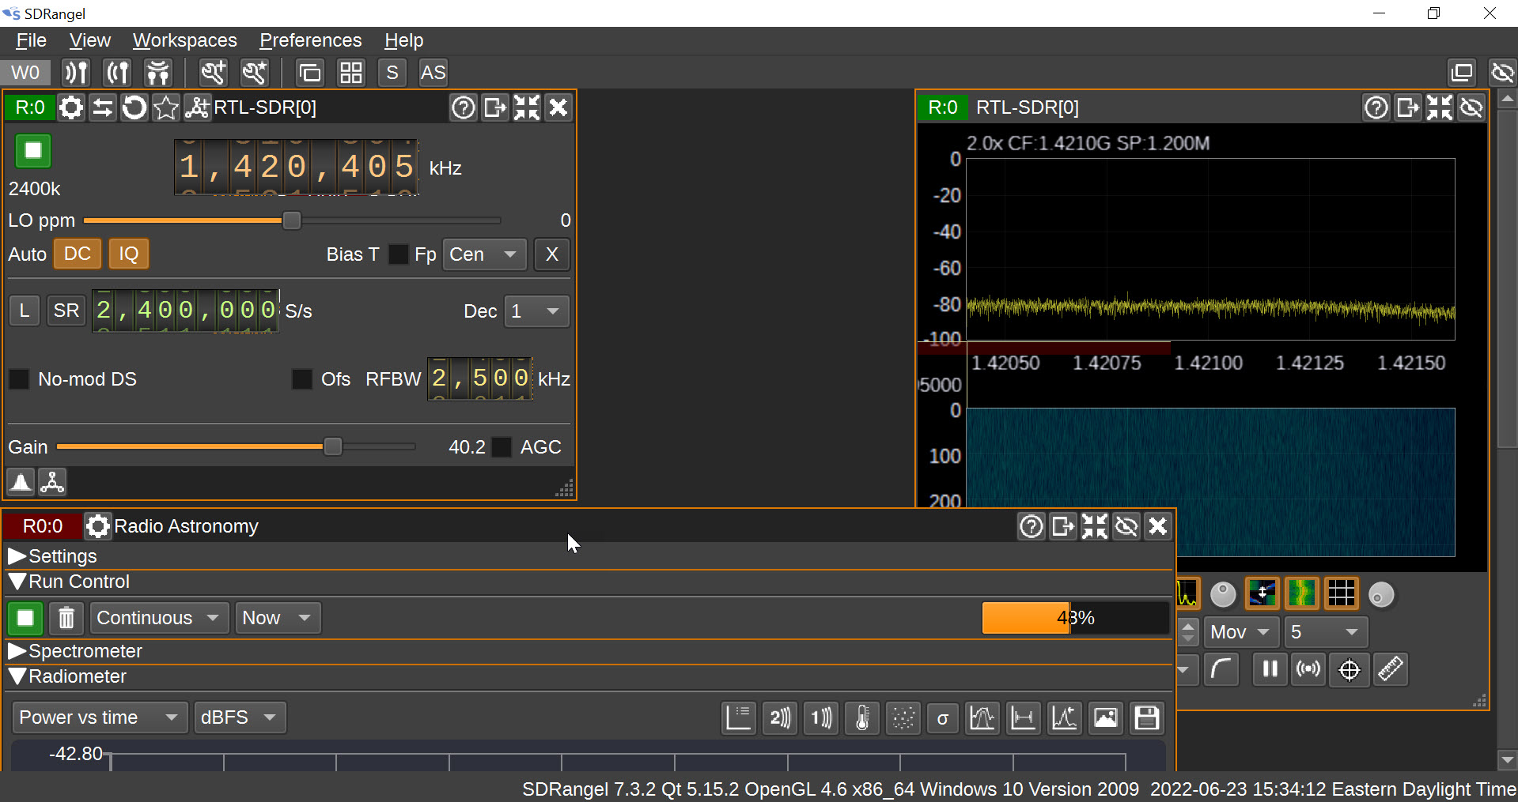Toggle the DC auto correction button

77,254
